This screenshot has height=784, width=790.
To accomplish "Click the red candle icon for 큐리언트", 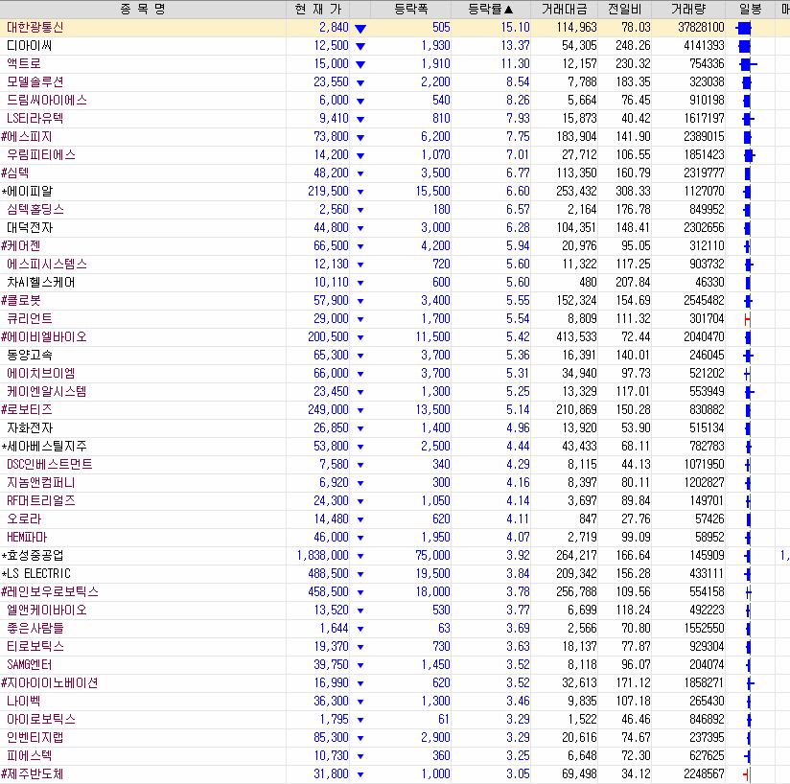I will coord(747,318).
